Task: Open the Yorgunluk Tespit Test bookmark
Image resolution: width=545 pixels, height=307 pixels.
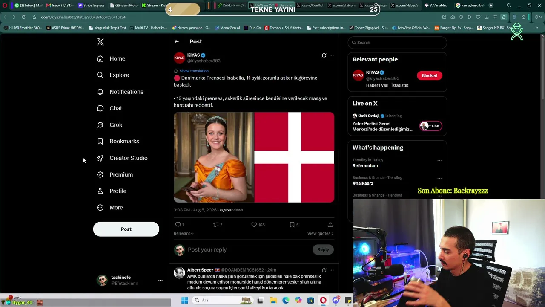Action: tap(108, 28)
